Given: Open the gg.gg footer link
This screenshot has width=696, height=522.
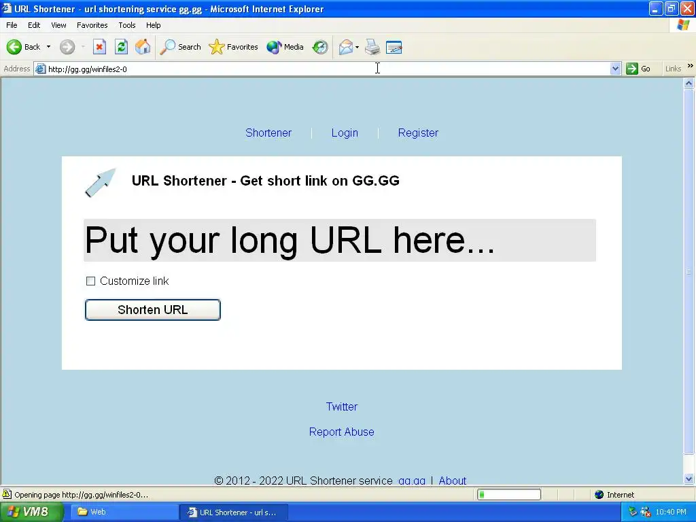Looking at the screenshot, I should [412, 481].
